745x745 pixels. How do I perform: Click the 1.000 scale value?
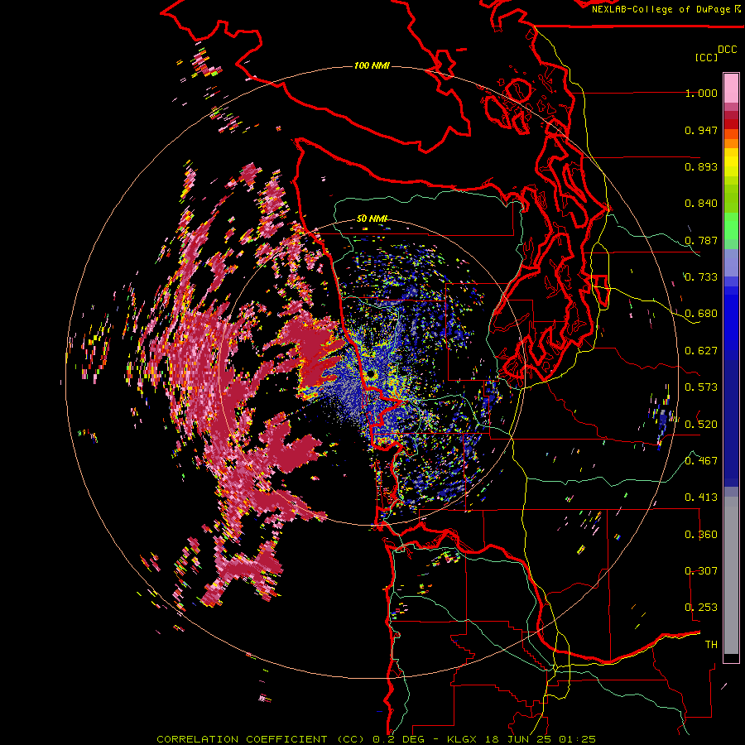click(x=701, y=93)
